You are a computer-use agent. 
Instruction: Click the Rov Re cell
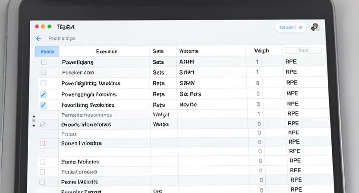coord(188,105)
